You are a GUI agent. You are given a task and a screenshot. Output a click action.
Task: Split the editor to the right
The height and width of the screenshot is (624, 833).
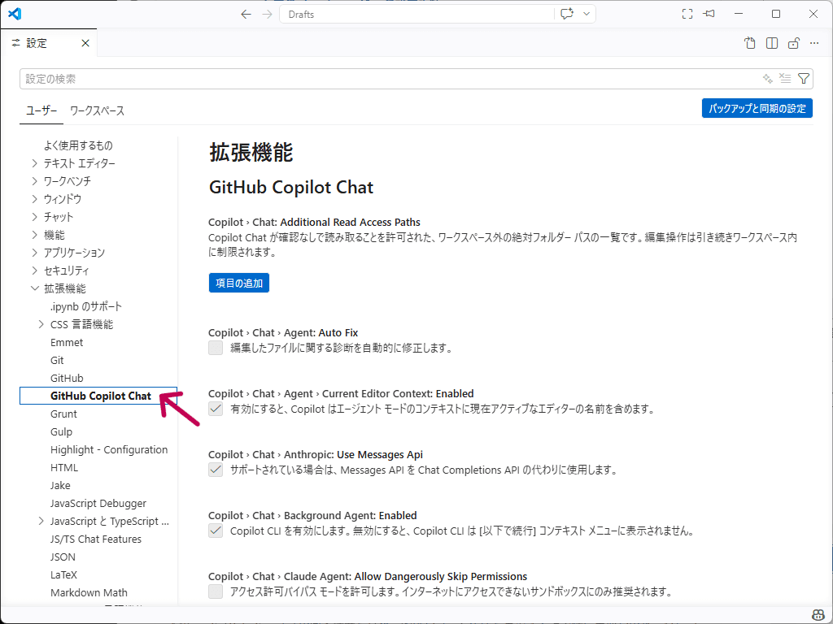pyautogui.click(x=772, y=44)
